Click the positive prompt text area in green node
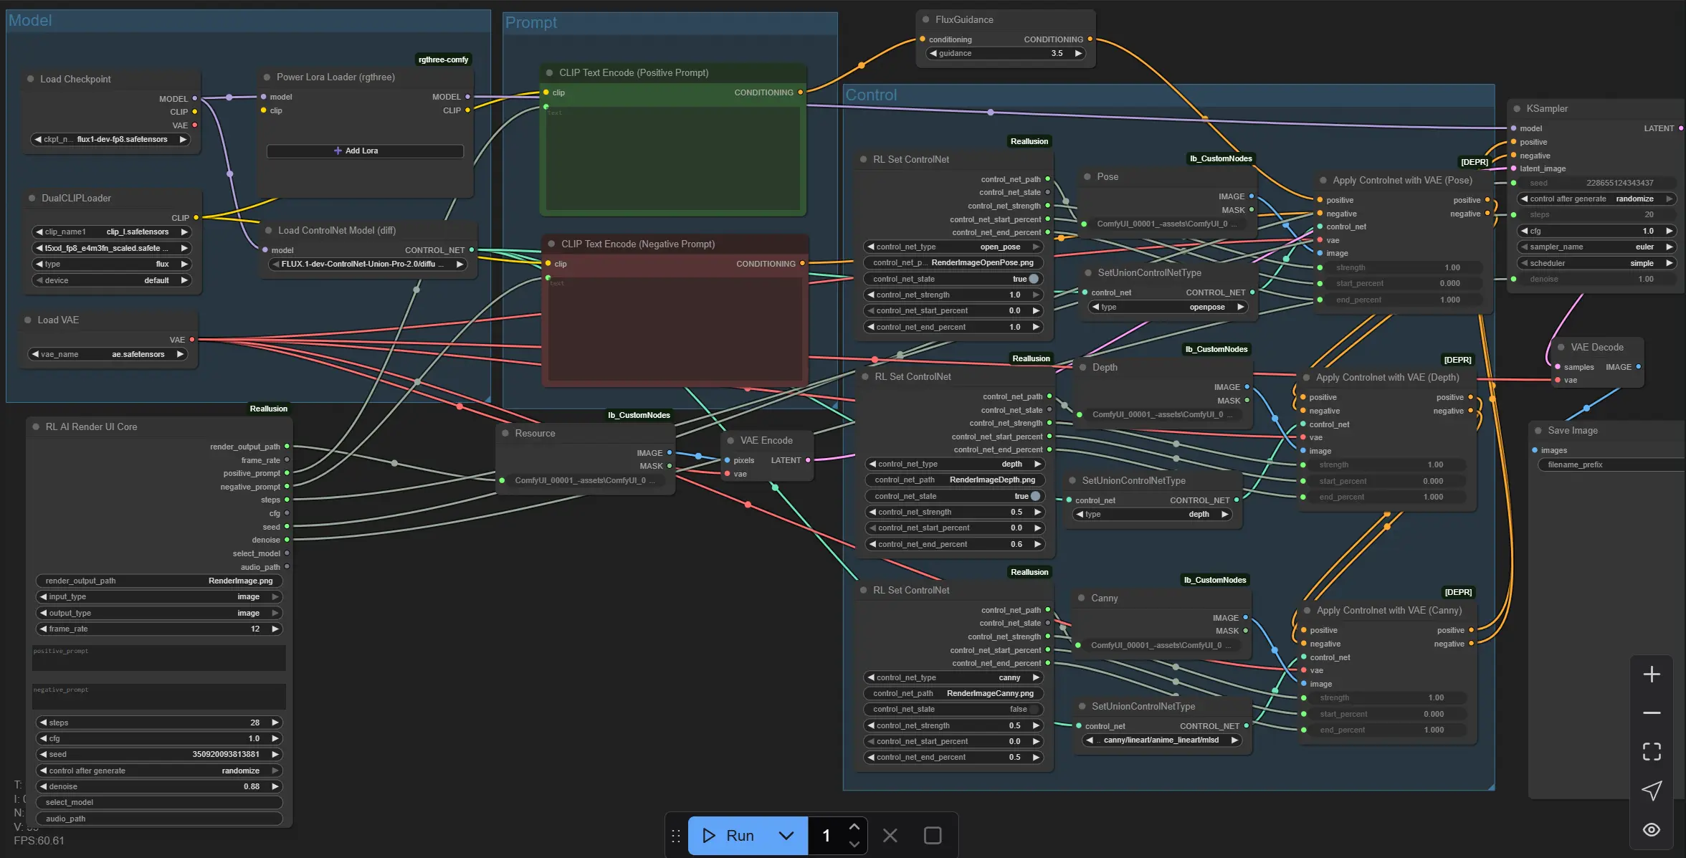The height and width of the screenshot is (858, 1686). coord(672,158)
